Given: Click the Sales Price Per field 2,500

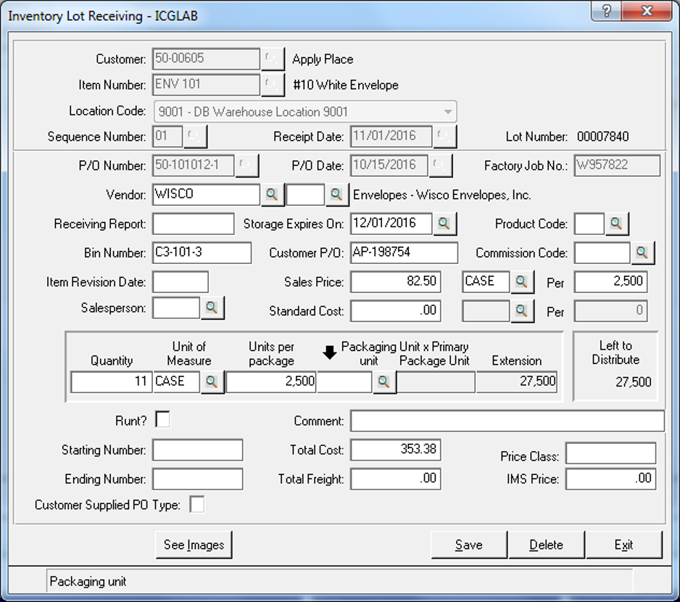Looking at the screenshot, I should [611, 281].
